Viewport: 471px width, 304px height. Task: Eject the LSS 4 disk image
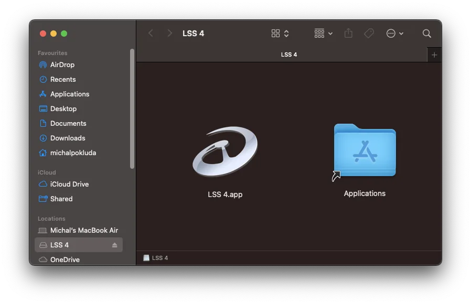pos(114,245)
